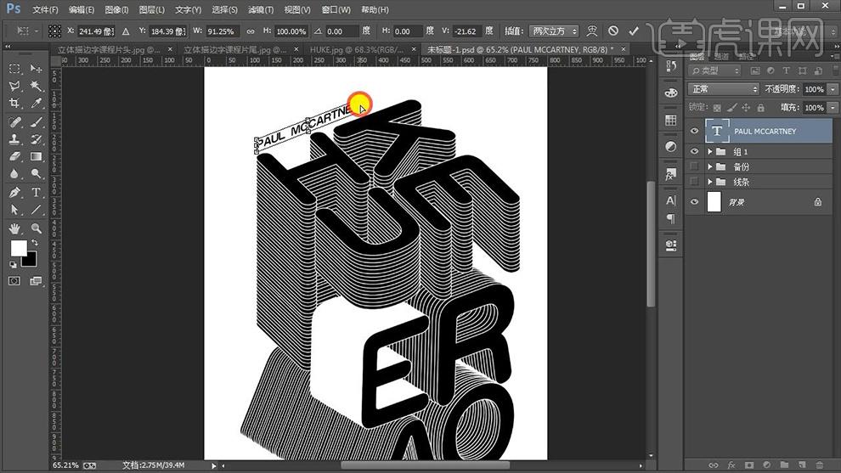Delete the selected layer
Screen dimensions: 841x473
pyautogui.click(x=820, y=465)
